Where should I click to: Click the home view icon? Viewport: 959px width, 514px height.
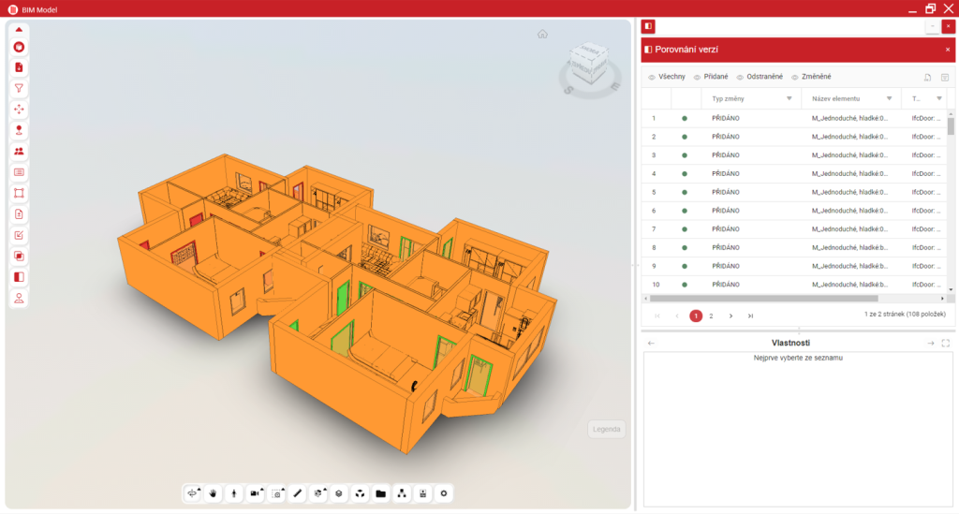coord(542,35)
